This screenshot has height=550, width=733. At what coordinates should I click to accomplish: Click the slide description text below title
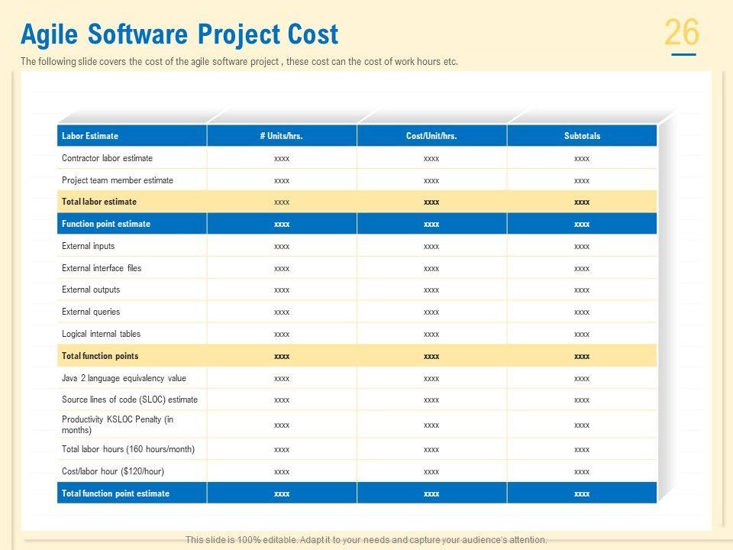[x=239, y=62]
